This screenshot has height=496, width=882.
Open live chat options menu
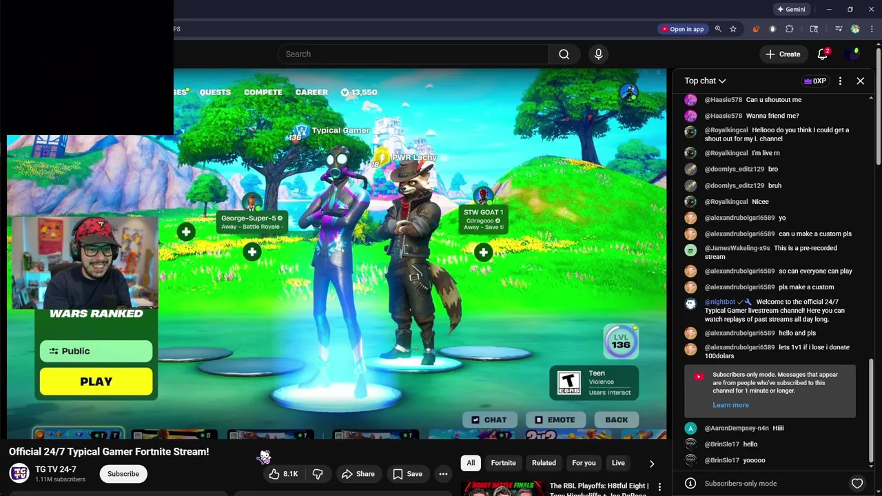coord(840,81)
